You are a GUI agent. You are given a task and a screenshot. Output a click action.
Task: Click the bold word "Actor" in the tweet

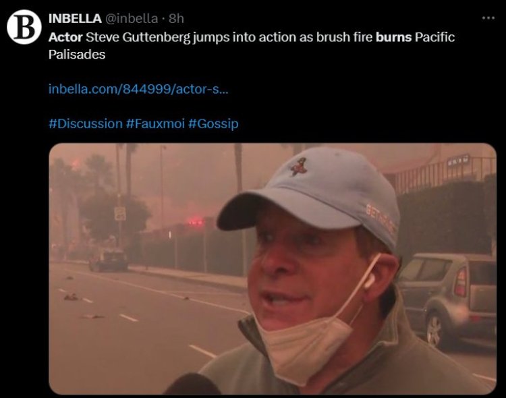[x=65, y=37]
